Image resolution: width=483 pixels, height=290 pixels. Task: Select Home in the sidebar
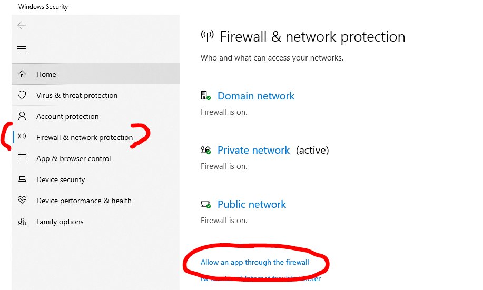[46, 74]
